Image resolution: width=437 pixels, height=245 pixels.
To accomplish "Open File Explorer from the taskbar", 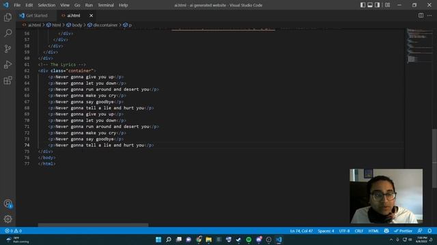I will [x=208, y=240].
